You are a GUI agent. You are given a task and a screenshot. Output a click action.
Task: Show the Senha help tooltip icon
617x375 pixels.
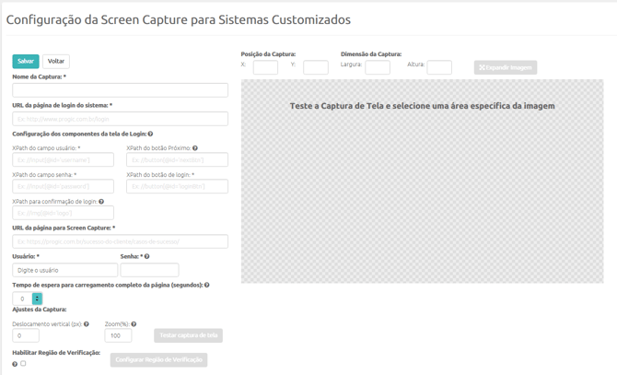tap(146, 256)
